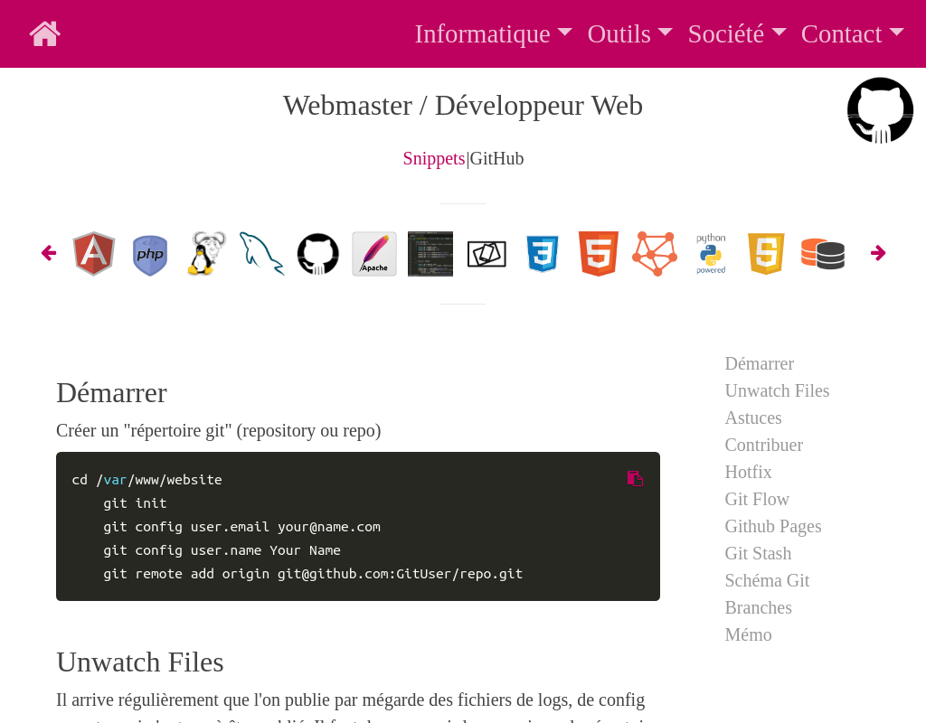Expand the Outils dropdown
This screenshot has height=723, width=926.
click(x=629, y=33)
